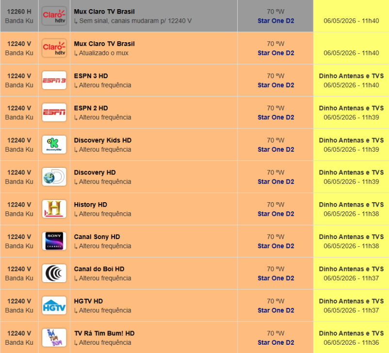Select the TV Rá Tim Bum! HD title

pyautogui.click(x=104, y=334)
